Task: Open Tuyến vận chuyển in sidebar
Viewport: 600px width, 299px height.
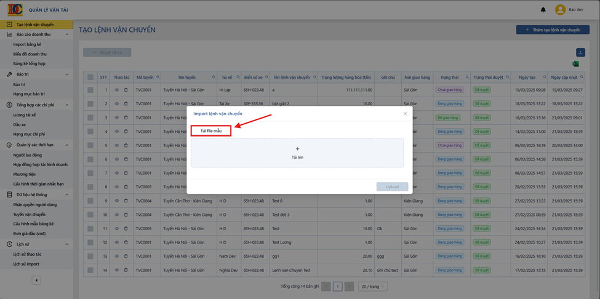Action: [29, 214]
